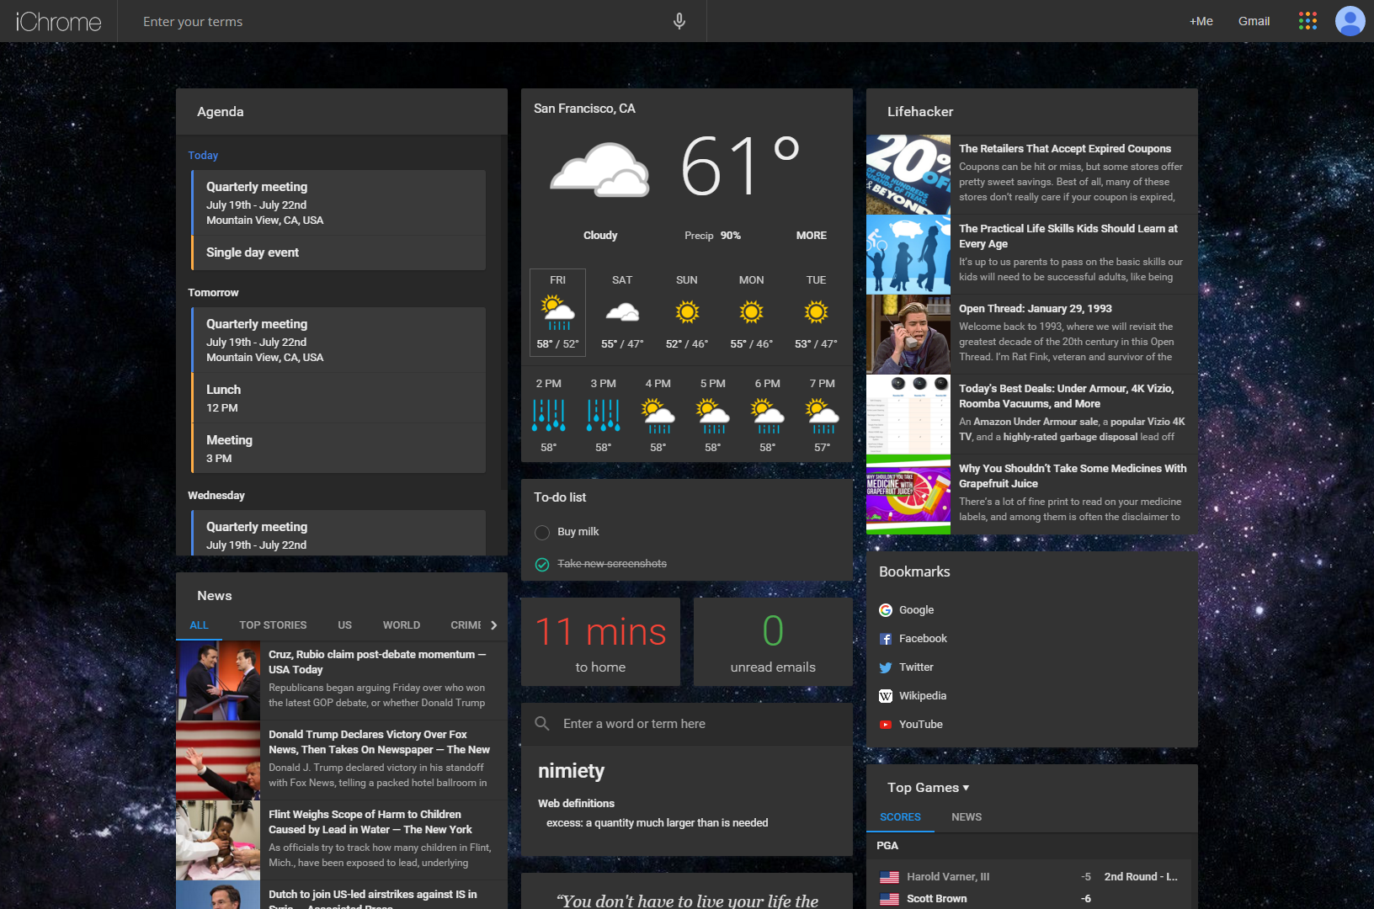Click the dictionary search magnifier icon
The width and height of the screenshot is (1374, 909).
(x=542, y=724)
